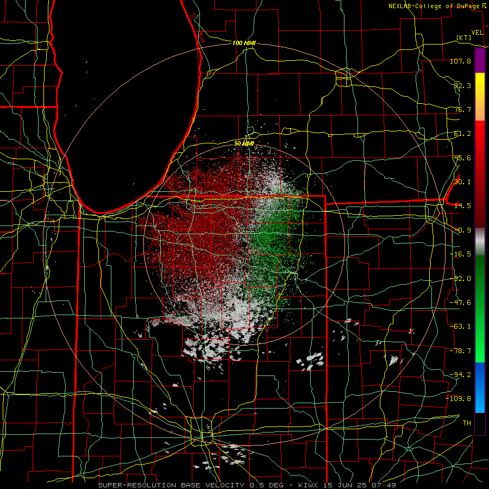Viewport: 489px width, 489px height.
Task: Click the -47.6 scale value
Action: coord(460,303)
